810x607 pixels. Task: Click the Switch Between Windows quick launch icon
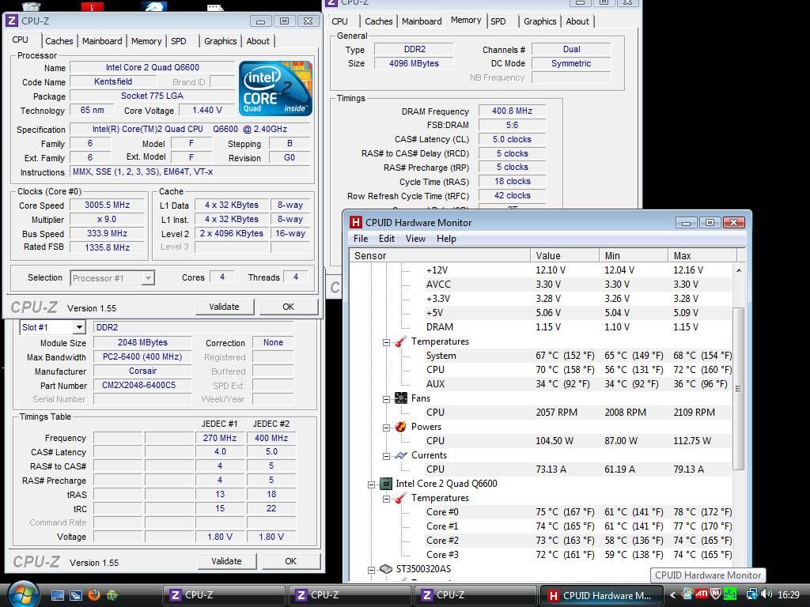click(x=76, y=595)
